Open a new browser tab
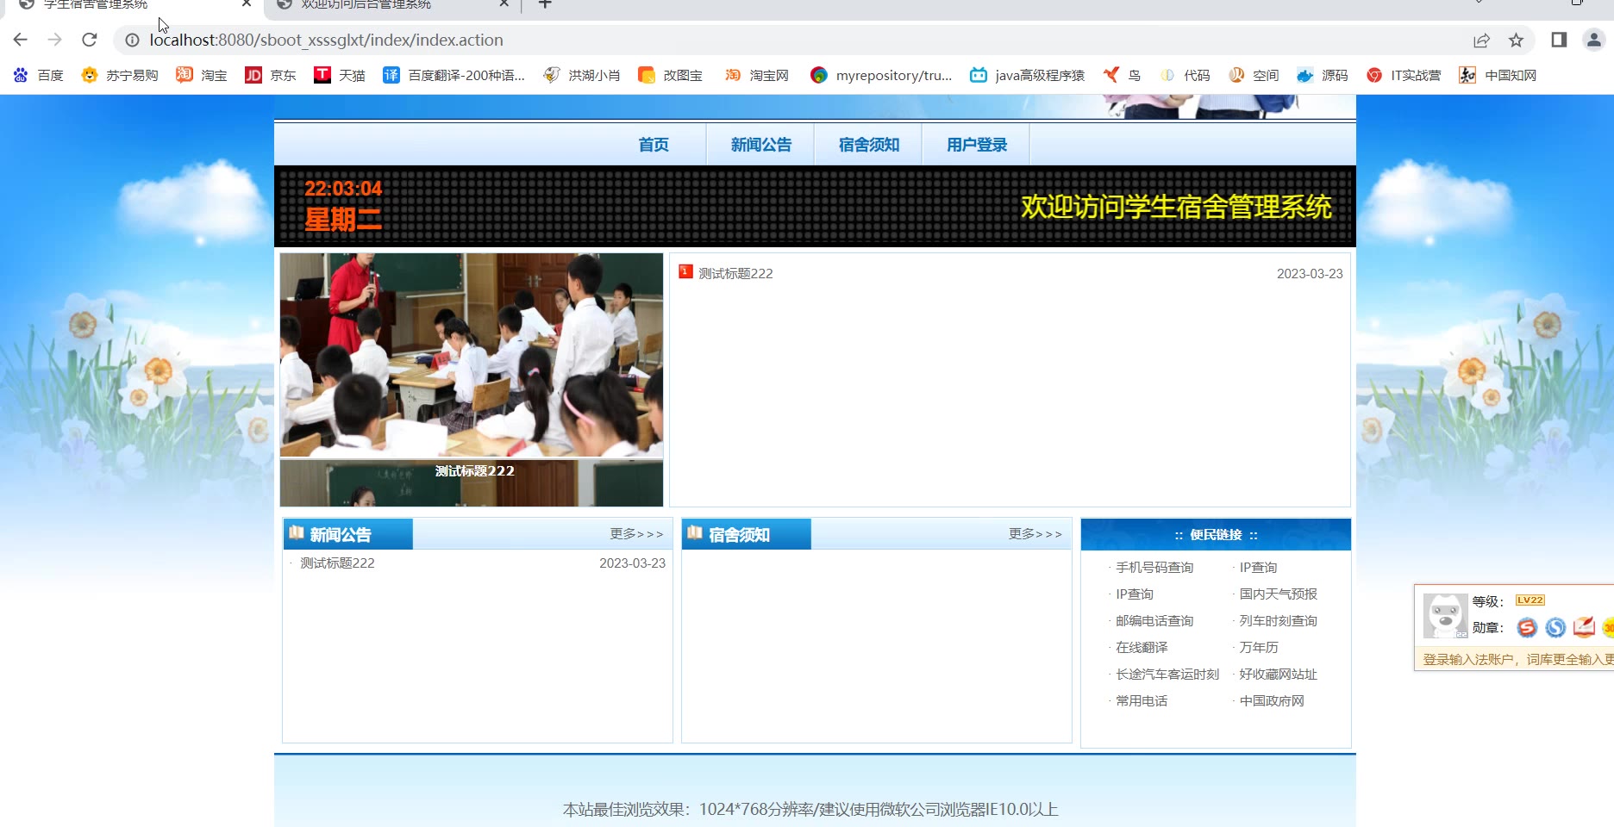This screenshot has width=1614, height=827. click(x=545, y=4)
